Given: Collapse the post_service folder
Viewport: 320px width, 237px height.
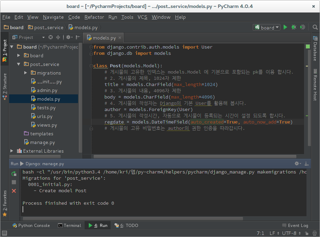Looking at the screenshot, I should [19, 64].
